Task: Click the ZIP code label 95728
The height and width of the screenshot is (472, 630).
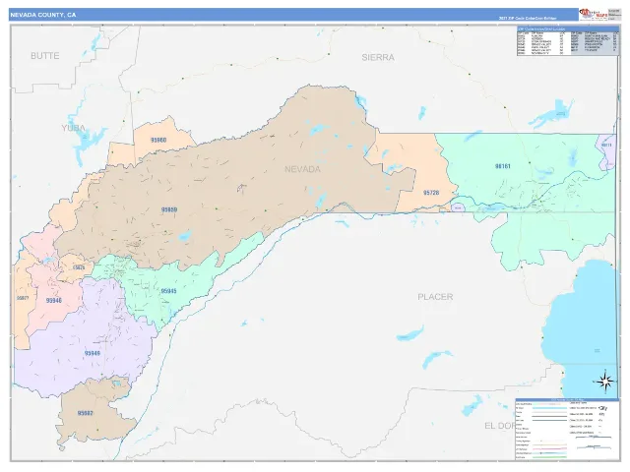Action: click(x=431, y=193)
